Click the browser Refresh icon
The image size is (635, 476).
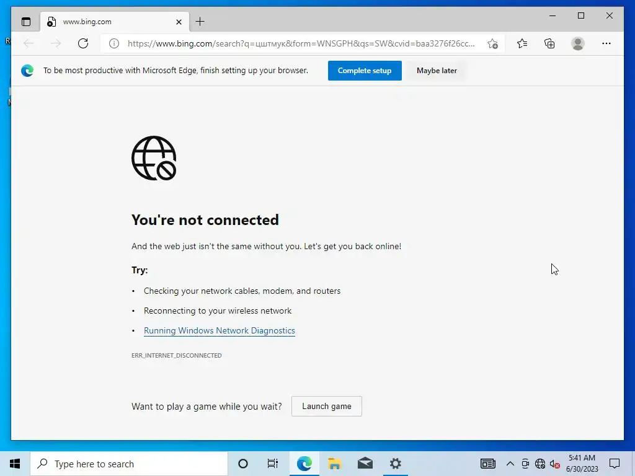[x=83, y=43]
